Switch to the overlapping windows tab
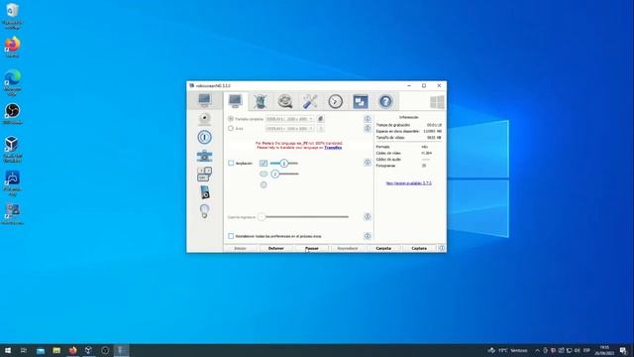Viewport: 634px width, 357px height. [x=361, y=101]
